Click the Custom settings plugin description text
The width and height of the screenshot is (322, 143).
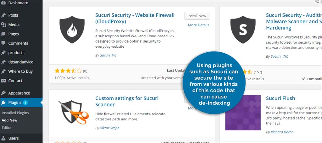click(x=130, y=116)
